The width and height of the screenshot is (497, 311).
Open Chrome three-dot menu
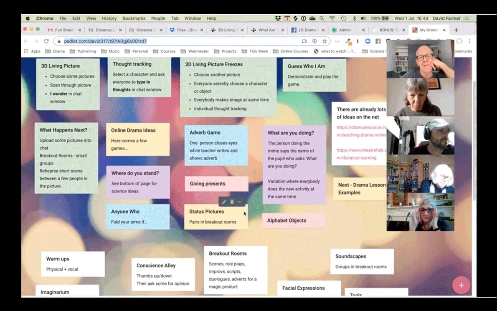(x=469, y=41)
